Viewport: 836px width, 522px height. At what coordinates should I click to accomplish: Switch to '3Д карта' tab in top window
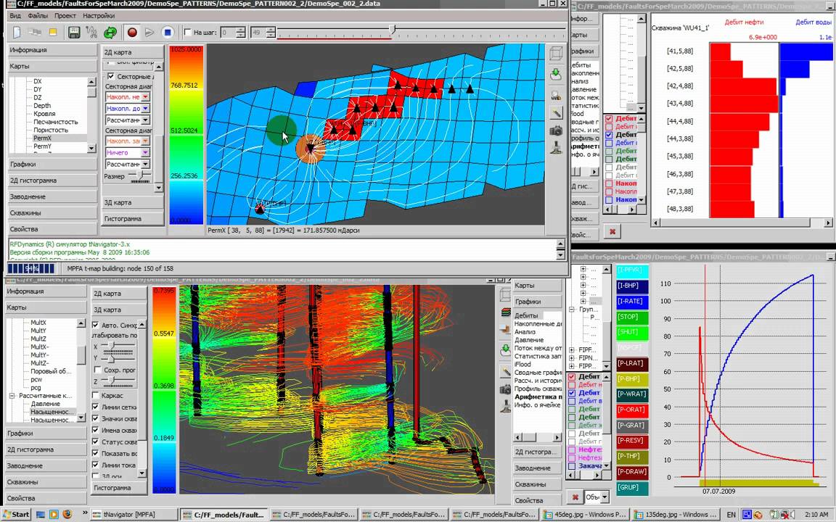click(133, 202)
